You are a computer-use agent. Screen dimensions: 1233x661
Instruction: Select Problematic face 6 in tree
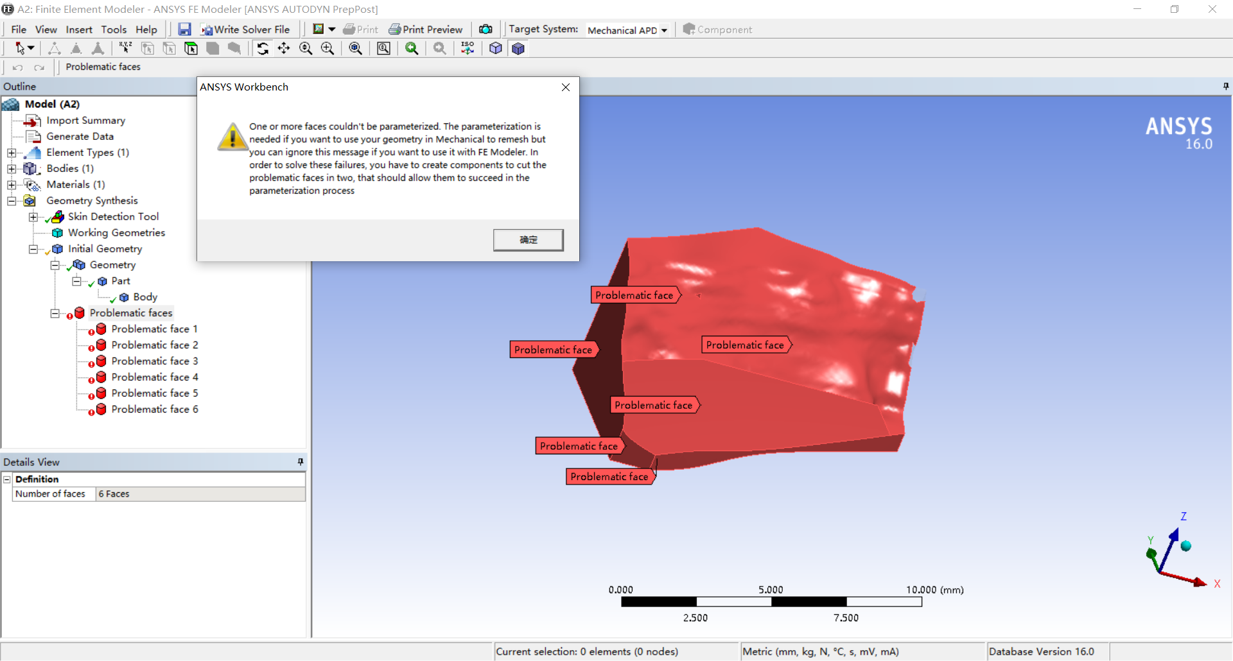pos(154,409)
